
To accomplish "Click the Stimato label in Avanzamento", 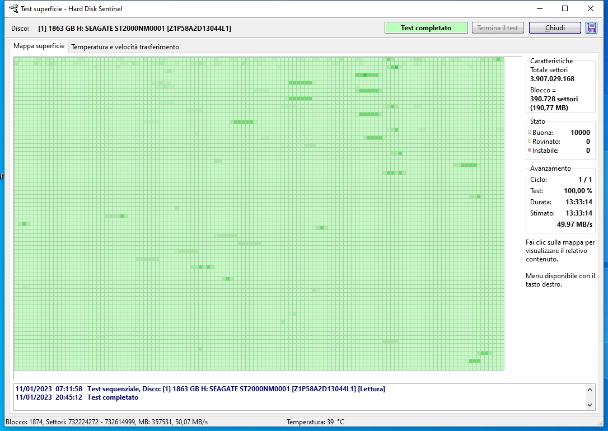I will (542, 213).
